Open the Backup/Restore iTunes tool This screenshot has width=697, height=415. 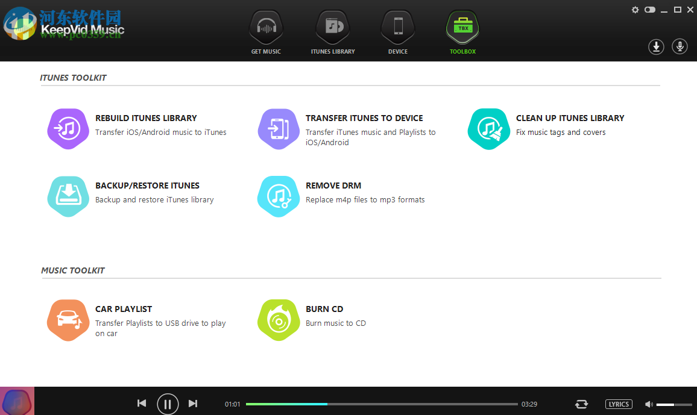68,196
